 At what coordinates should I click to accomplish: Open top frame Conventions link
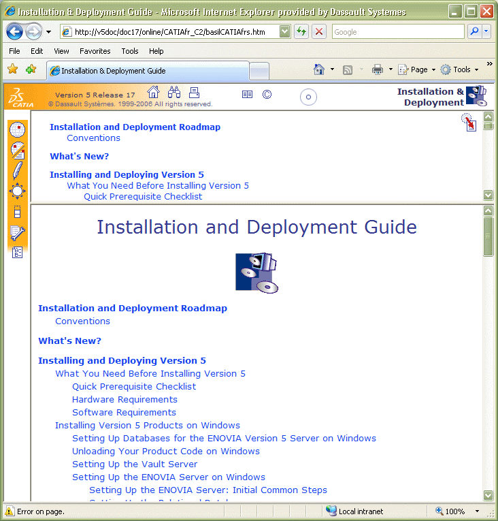(x=94, y=138)
